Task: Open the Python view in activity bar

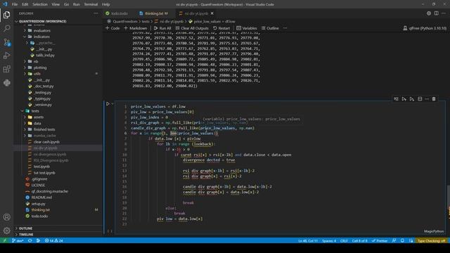Action: click(x=6, y=83)
